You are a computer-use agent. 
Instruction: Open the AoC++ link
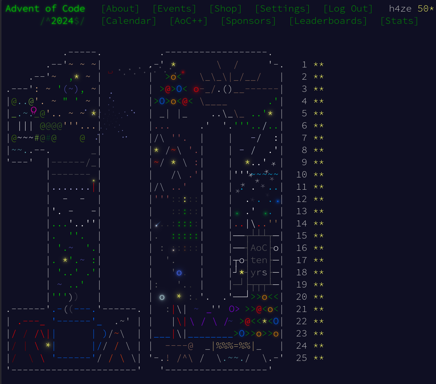pos(188,21)
